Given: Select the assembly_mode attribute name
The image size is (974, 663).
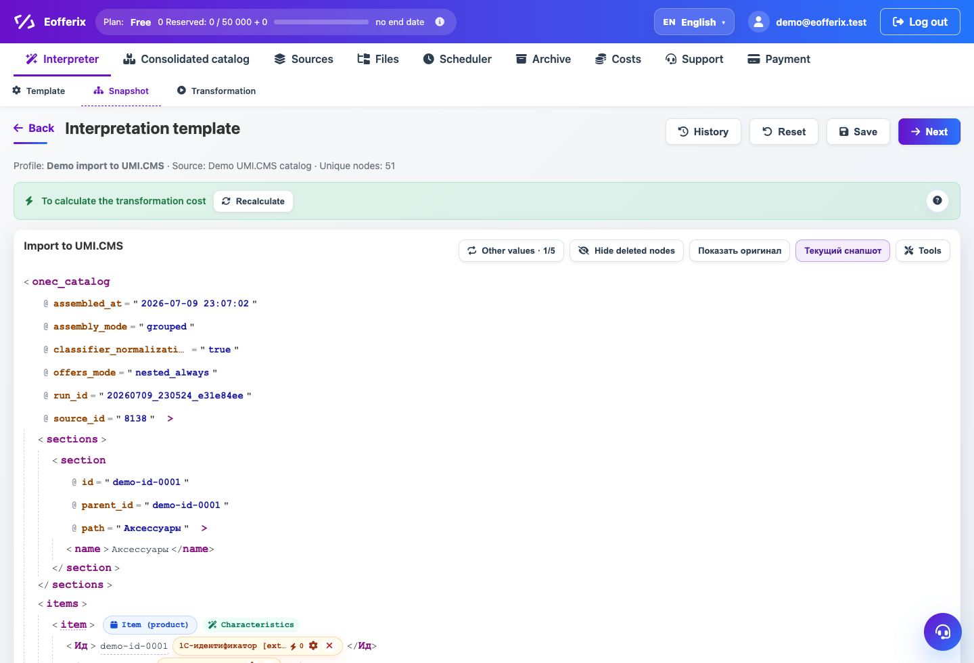Looking at the screenshot, I should [90, 327].
